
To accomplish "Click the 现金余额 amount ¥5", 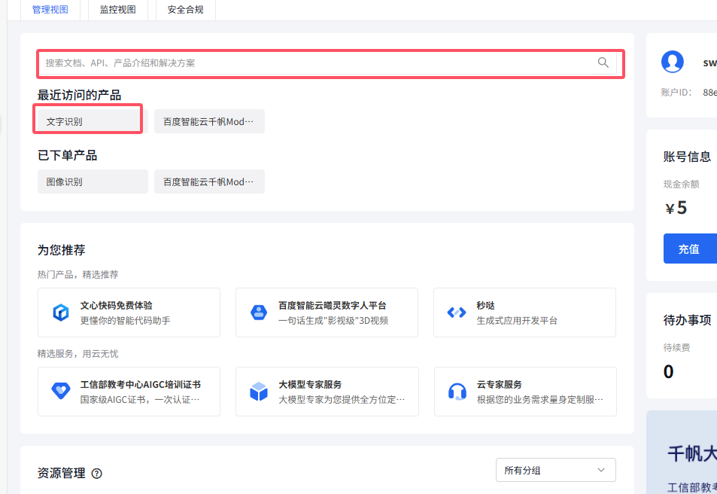I will click(676, 208).
